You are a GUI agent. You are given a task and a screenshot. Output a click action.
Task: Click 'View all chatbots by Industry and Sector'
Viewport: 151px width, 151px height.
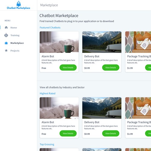tap(62, 87)
